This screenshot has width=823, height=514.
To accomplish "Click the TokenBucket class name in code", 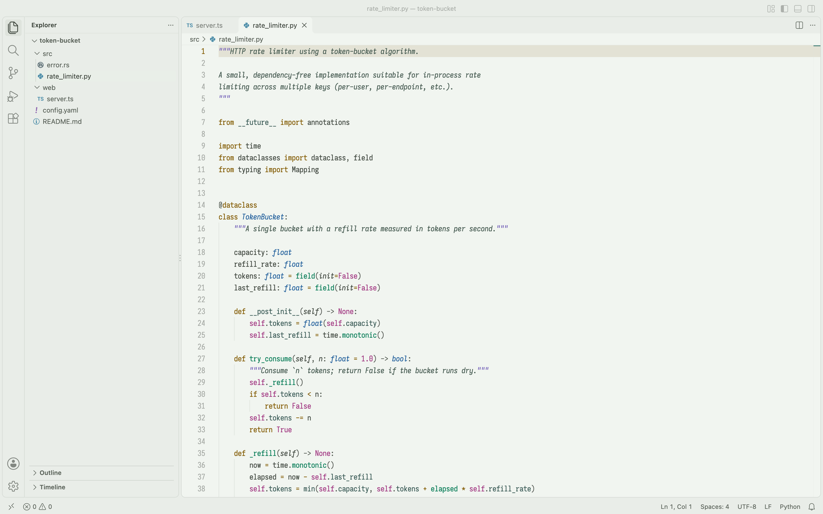I will point(263,217).
